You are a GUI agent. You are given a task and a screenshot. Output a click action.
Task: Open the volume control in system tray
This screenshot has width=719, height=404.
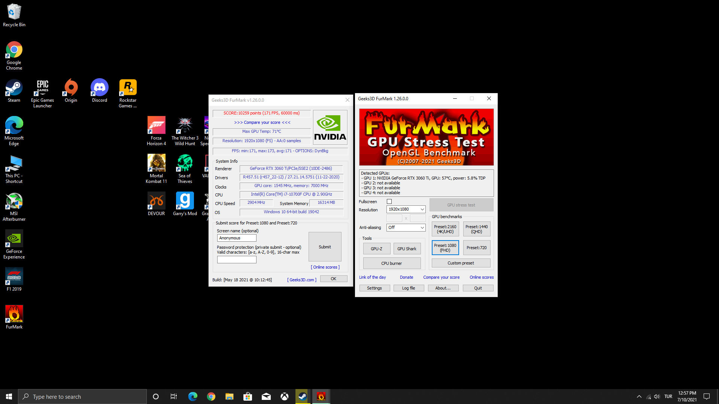click(657, 397)
